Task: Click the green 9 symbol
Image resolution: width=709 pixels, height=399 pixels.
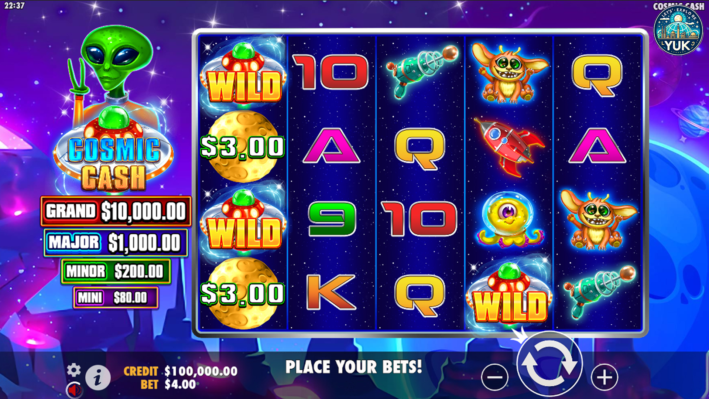Action: [331, 219]
